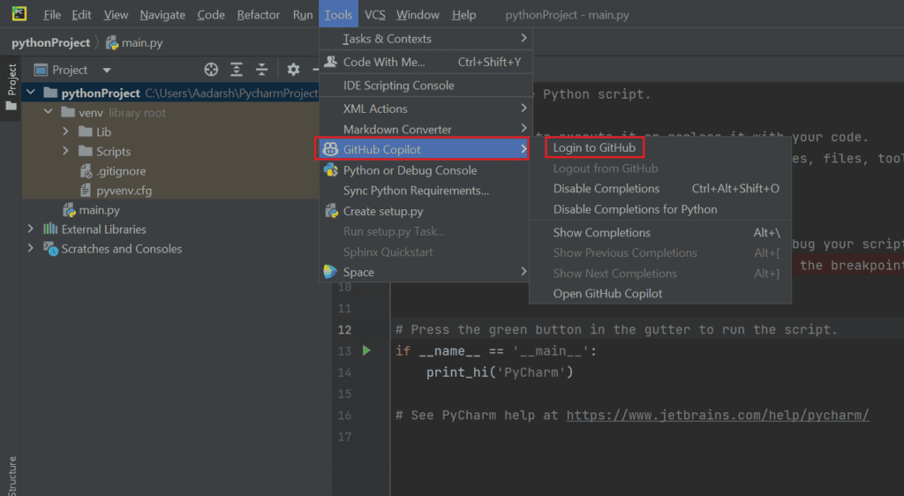Open the Code menu
904x496 pixels.
tap(210, 14)
